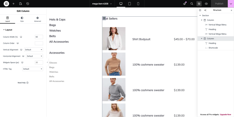Viewport: 234px width, 117px height.
Task: Click the top Bags menu item
Action: 53,25
